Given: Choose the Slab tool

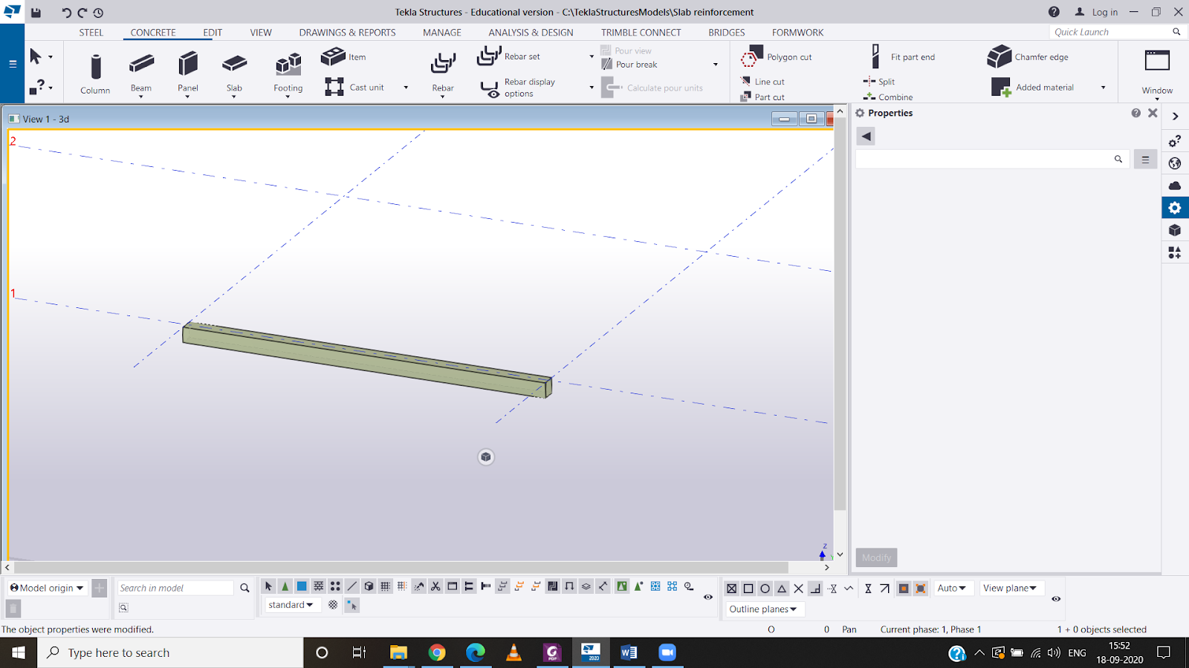Looking at the screenshot, I should 234,71.
